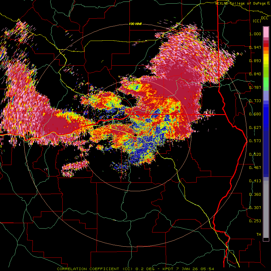Click the 50 NMI range ring label

135,79
